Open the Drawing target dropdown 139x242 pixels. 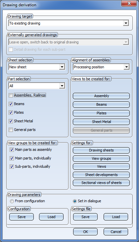pyautogui.click(x=69, y=23)
